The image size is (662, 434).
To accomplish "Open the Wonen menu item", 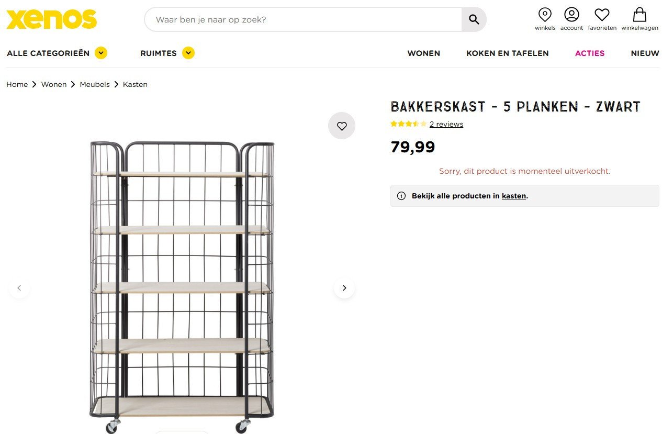I will point(423,53).
